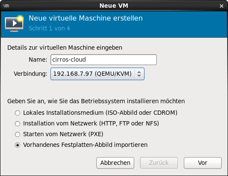Screen dimensions: 228x176
Task: Click the Abbrechen button
Action: point(115,163)
